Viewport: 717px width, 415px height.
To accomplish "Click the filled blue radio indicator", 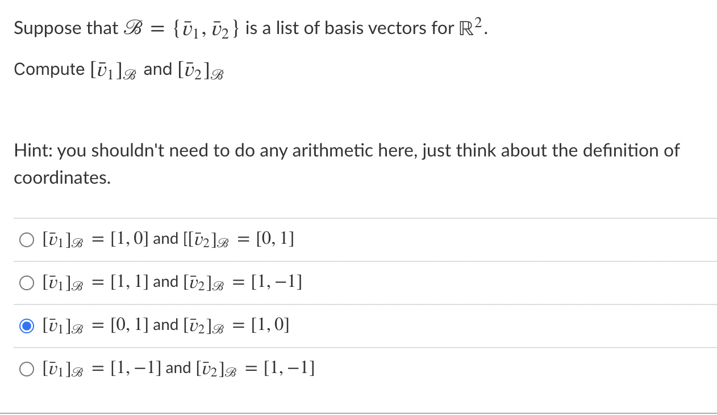I will pyautogui.click(x=26, y=325).
